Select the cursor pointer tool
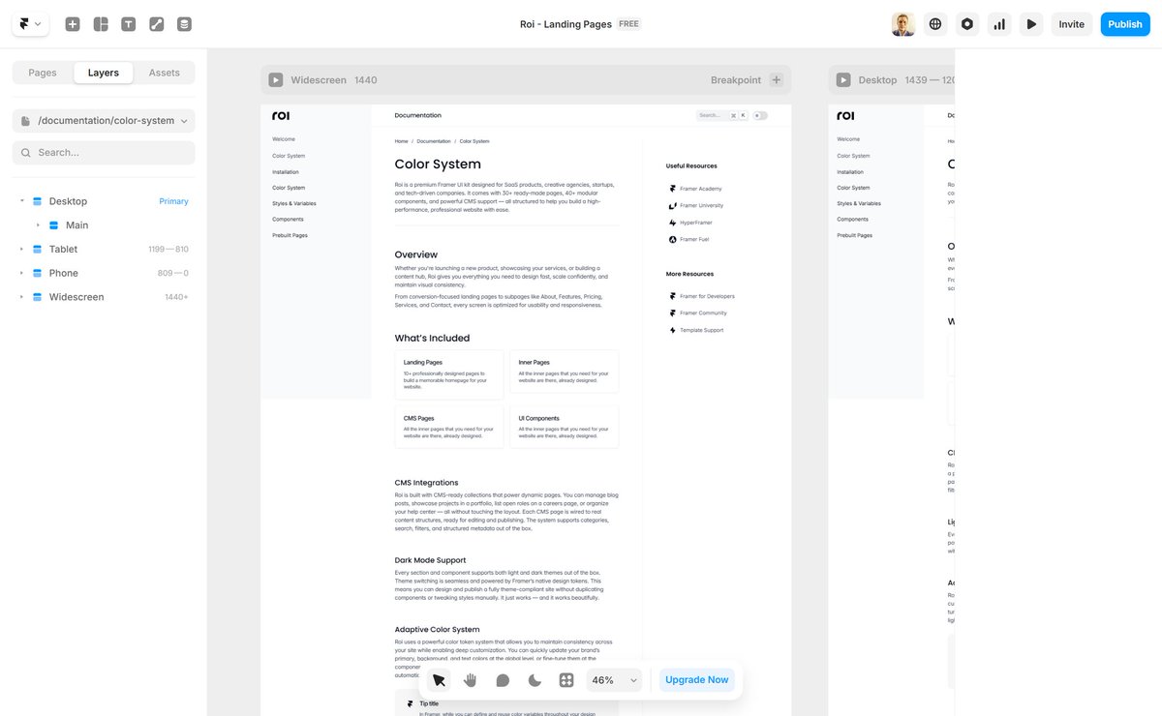This screenshot has height=716, width=1162. [x=440, y=680]
